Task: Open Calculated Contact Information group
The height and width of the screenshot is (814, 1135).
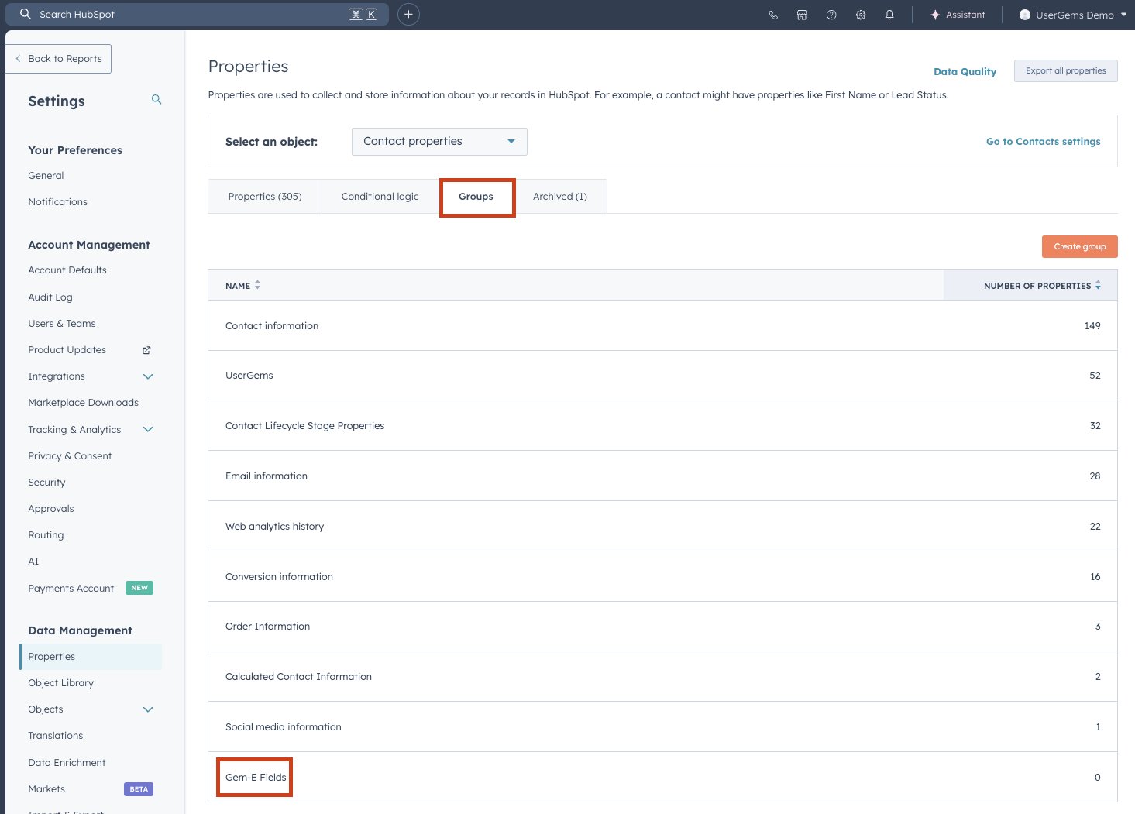Action: tap(298, 677)
